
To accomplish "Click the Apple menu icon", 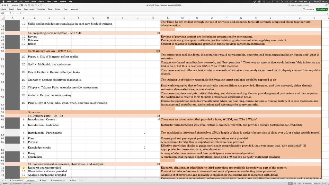I will pos(3,2).
